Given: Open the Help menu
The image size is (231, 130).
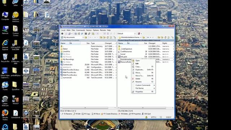Looking at the screenshot, I should (109, 30).
